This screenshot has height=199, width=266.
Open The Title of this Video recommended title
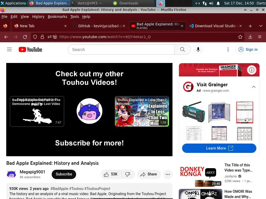[x=238, y=168]
